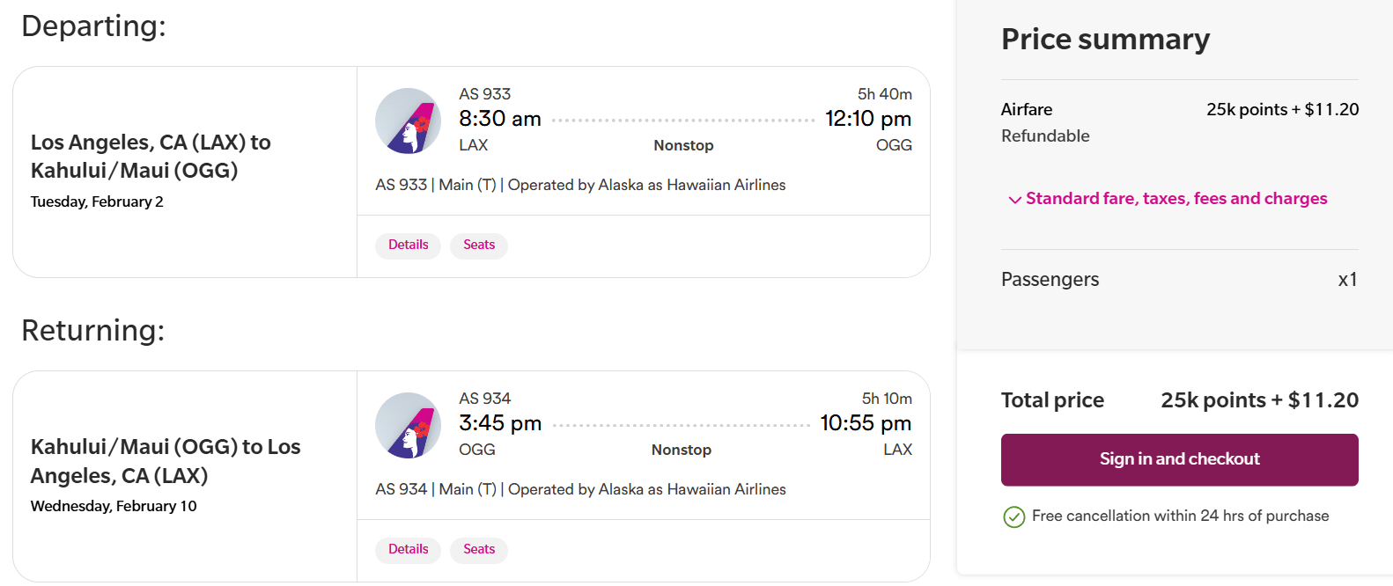Screen dimensions: 1393x586
Task: Click the Hawaiian Airlines logo for flight AS 933
Action: point(408,121)
